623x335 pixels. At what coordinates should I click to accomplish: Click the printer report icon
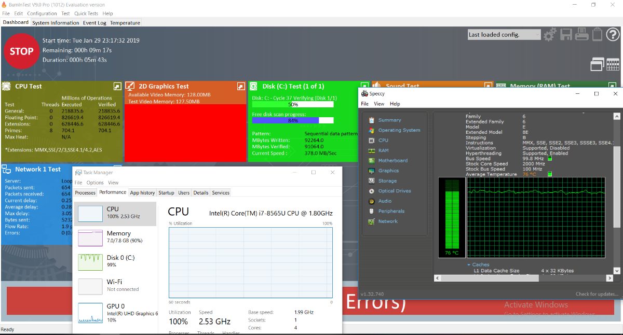coord(582,35)
